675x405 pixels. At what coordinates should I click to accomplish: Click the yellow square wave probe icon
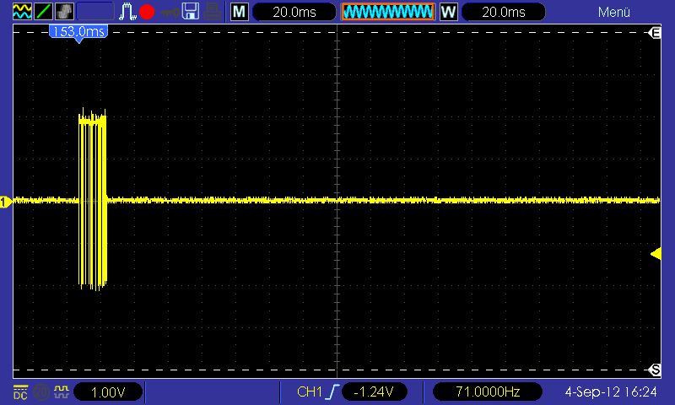tap(62, 391)
